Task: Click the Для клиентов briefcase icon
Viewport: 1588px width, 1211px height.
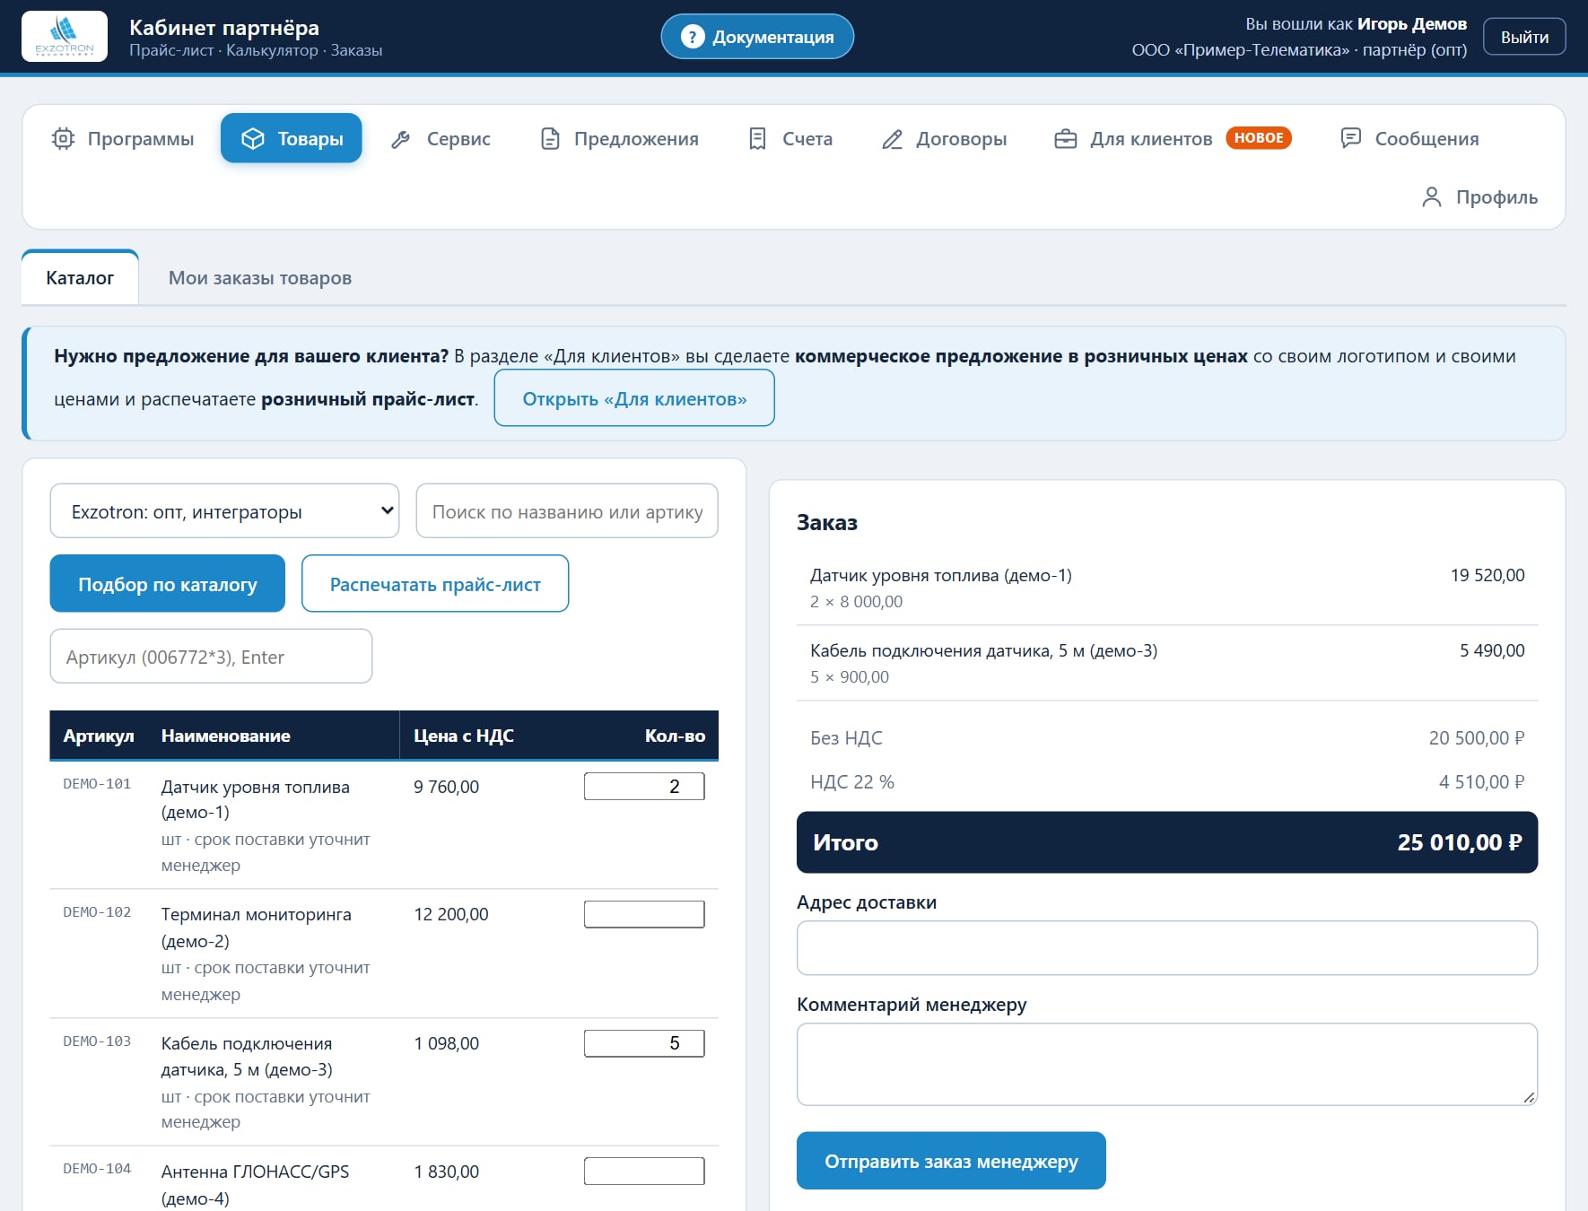Action: [x=1066, y=139]
